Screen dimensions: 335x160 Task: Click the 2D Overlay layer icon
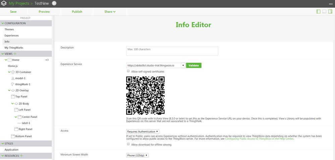pos(13,91)
